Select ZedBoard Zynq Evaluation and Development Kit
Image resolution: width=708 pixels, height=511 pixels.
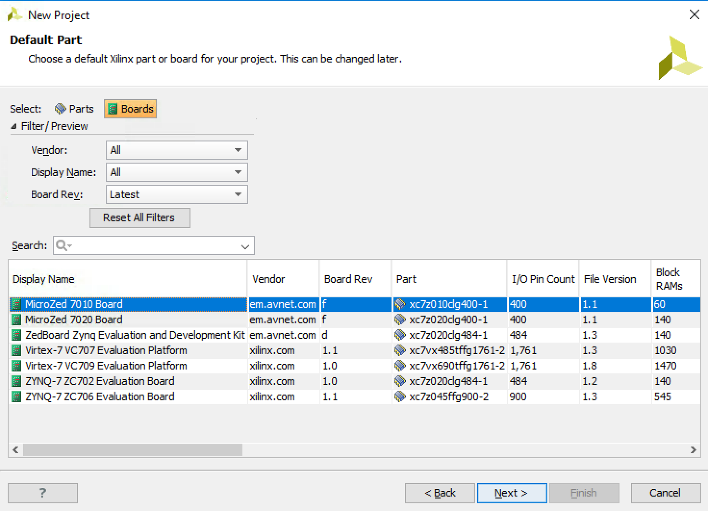pos(354,335)
